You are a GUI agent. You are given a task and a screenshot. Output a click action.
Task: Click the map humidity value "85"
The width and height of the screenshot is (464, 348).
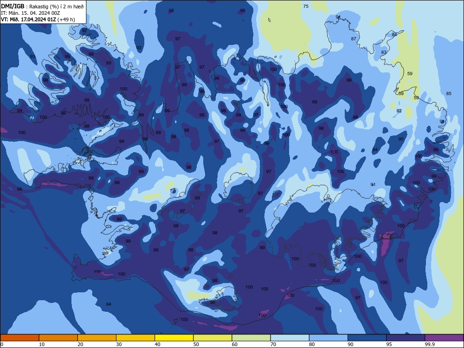449,94
